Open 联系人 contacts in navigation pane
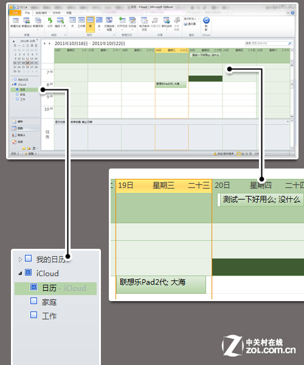304x365 pixels. pyautogui.click(x=25, y=135)
